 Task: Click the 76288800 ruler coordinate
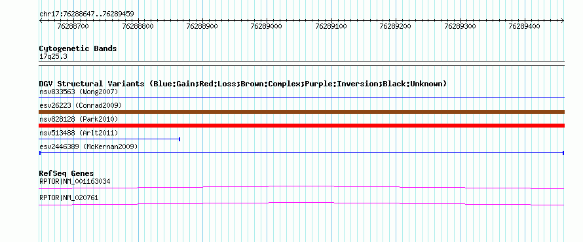(138, 26)
